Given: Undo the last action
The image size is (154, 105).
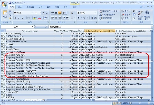Looking at the screenshot, I should (x=13, y=3).
